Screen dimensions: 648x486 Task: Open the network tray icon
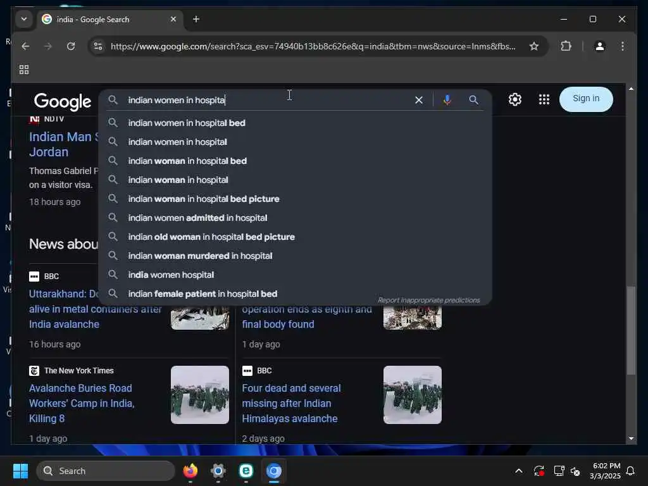click(x=559, y=471)
